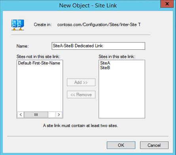Click scrollbar track right of thumb
Screen dimensions: 176x155
[x=52, y=115]
